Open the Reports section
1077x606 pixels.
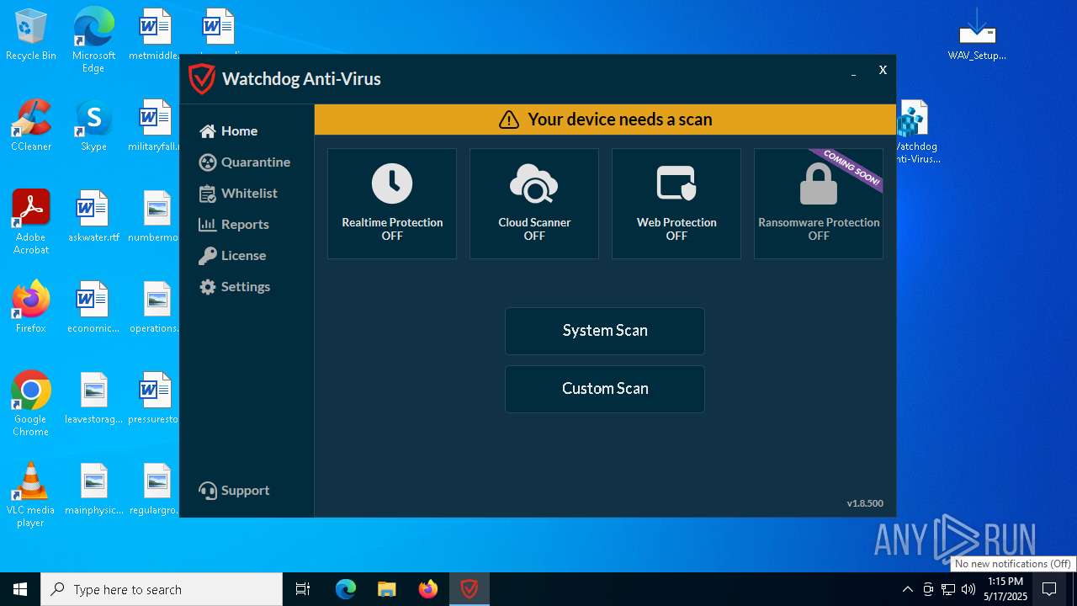234,225
